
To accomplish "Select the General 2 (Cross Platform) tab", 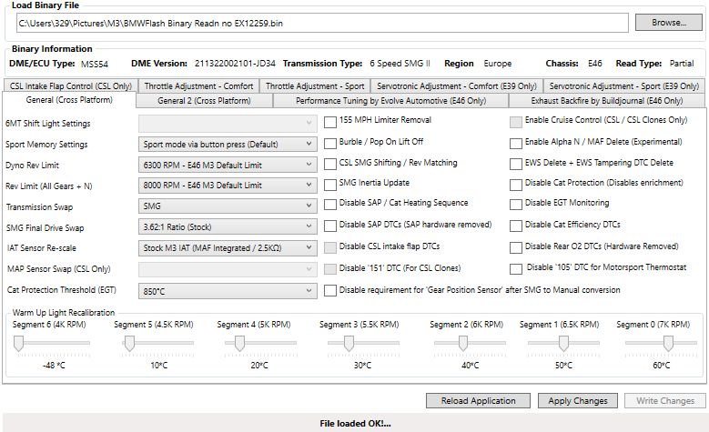I will point(204,101).
